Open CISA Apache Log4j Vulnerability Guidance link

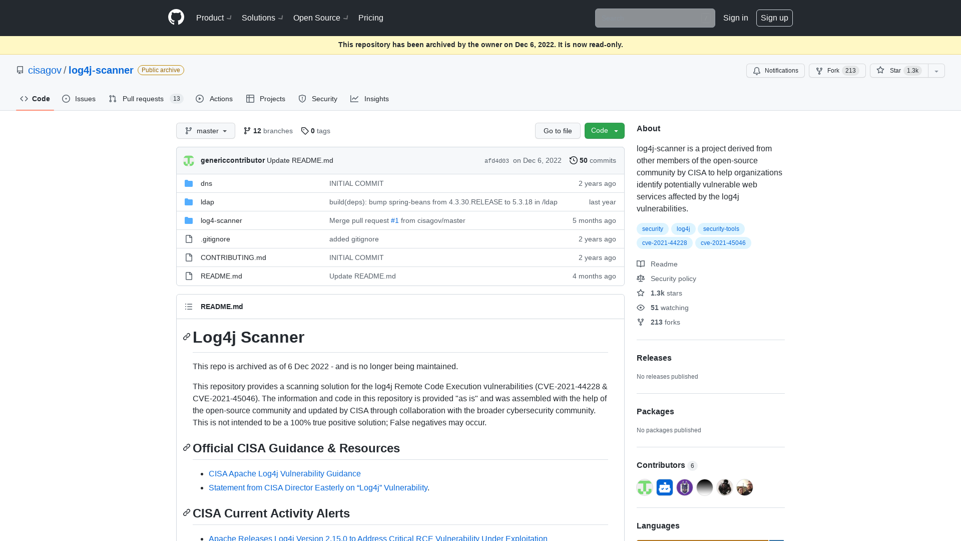click(285, 473)
